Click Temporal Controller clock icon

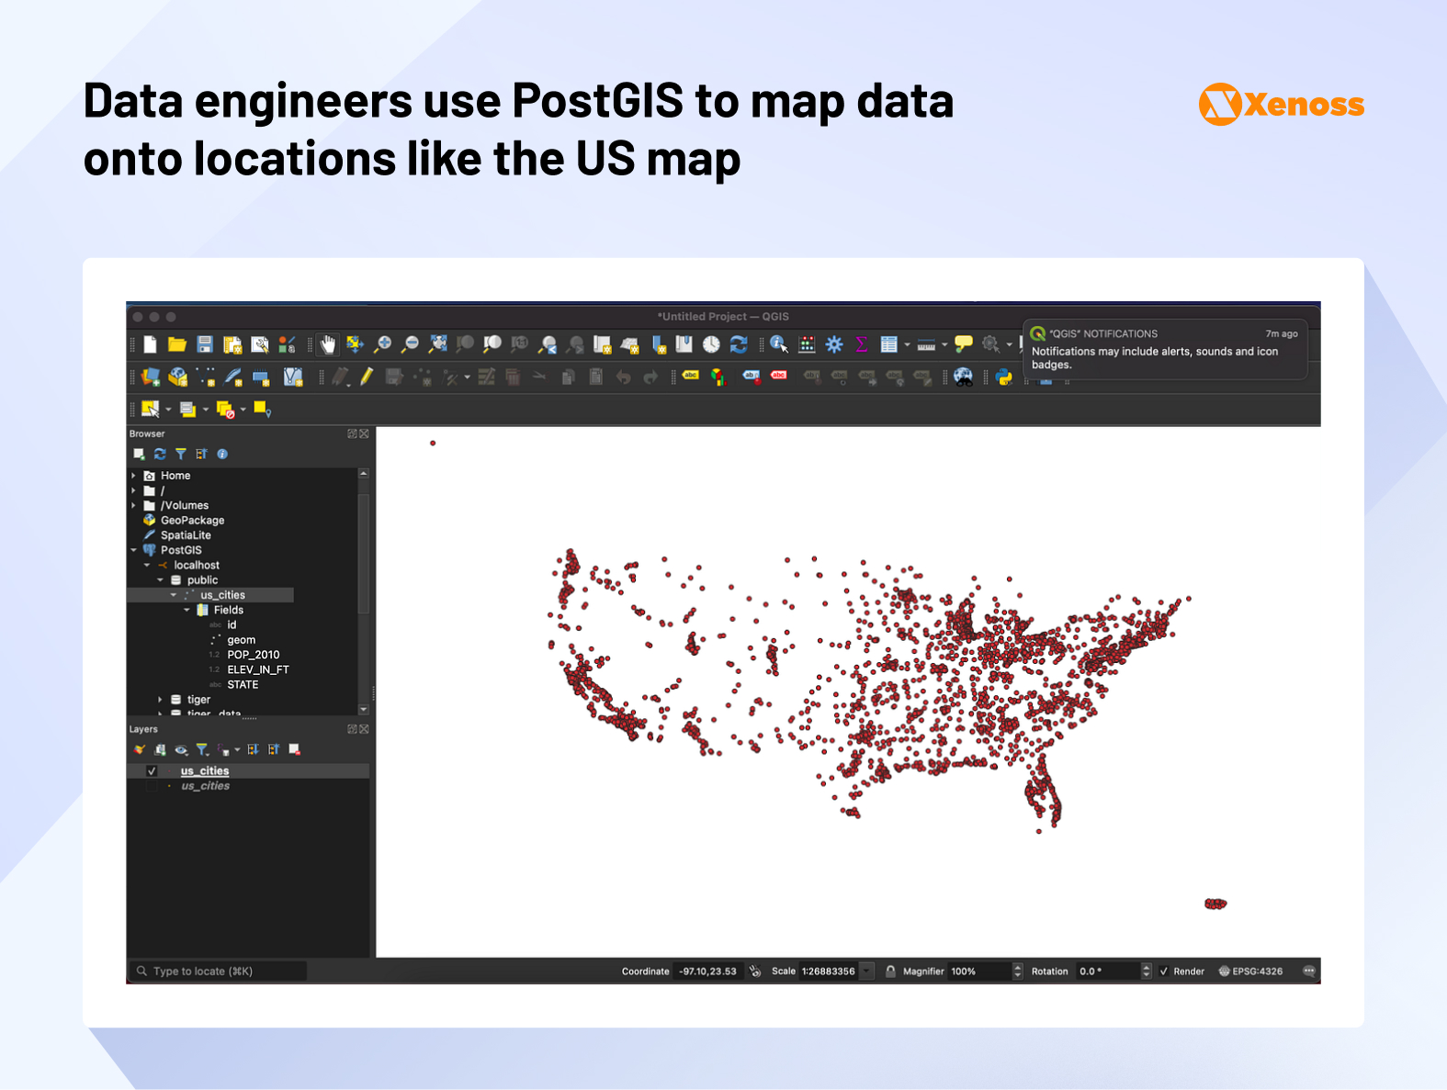coord(711,344)
